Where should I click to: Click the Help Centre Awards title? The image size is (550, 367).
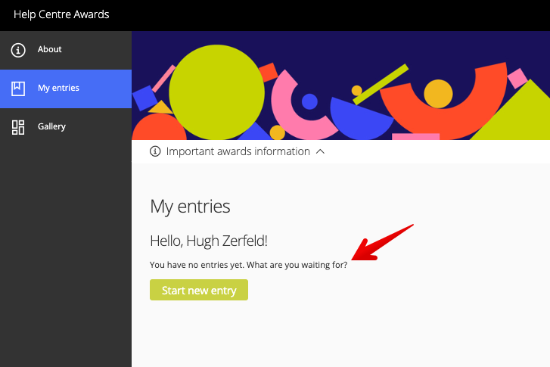pyautogui.click(x=61, y=14)
